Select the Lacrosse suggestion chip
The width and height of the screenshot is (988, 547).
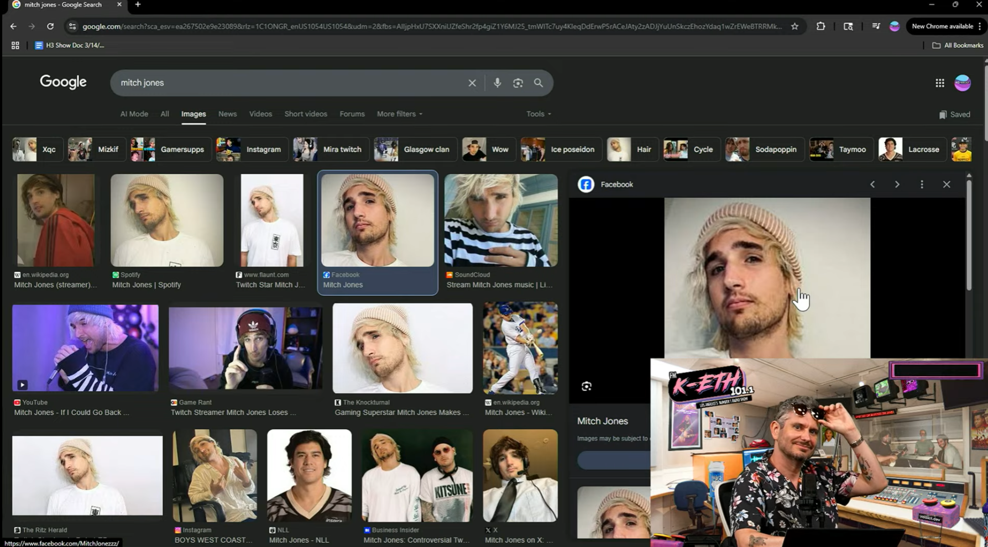[911, 149]
